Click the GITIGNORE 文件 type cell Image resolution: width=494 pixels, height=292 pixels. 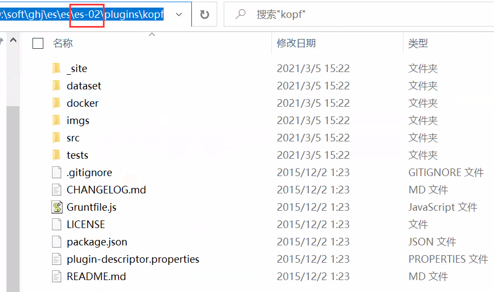[446, 172]
